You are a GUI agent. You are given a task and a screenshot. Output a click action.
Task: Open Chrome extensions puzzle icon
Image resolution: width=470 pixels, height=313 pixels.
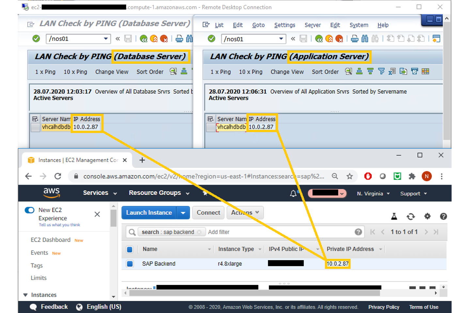412,176
